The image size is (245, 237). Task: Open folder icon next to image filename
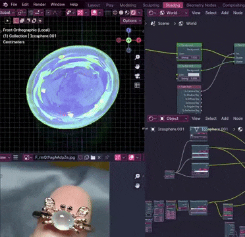[x=93, y=157]
